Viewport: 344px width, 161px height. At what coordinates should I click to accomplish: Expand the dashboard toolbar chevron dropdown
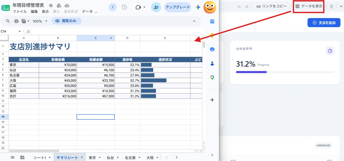(341, 6)
